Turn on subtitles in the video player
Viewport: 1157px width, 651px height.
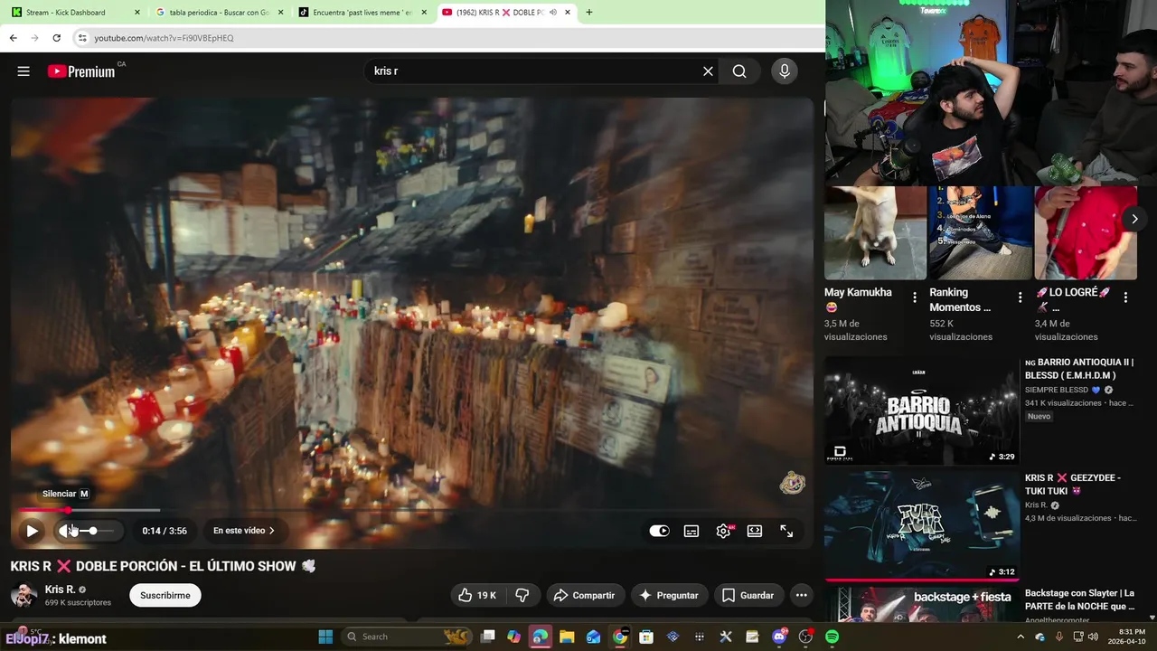(x=691, y=531)
